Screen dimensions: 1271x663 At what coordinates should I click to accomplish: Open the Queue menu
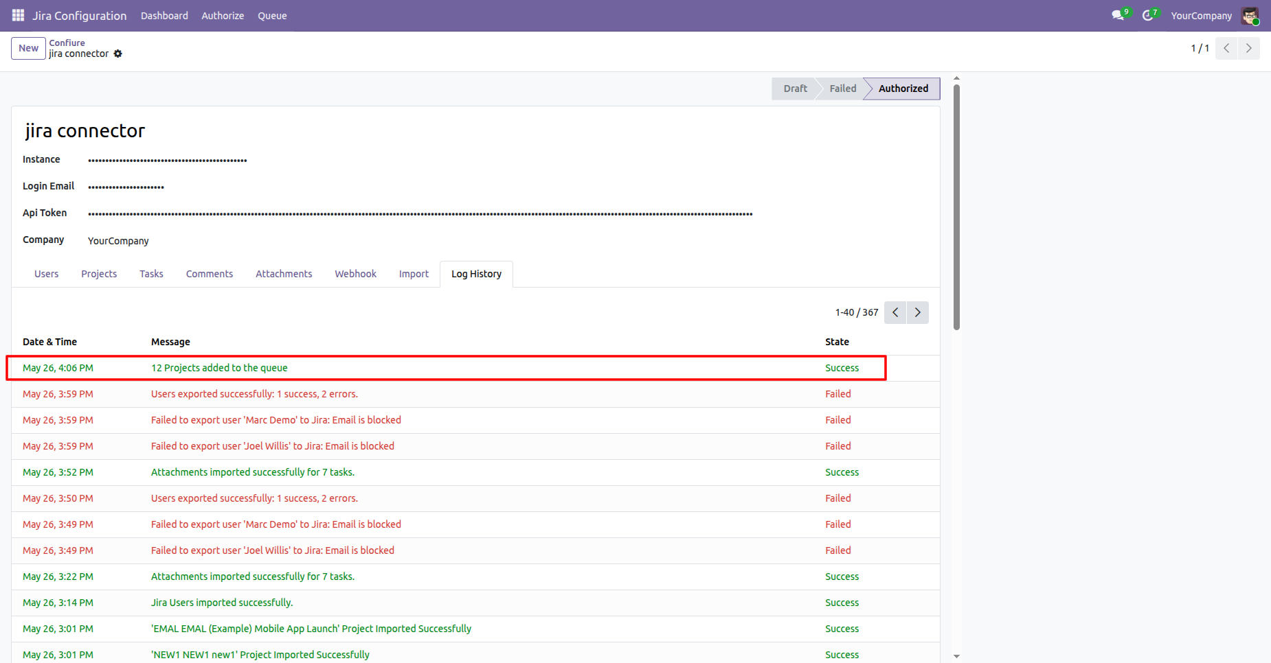pos(272,16)
